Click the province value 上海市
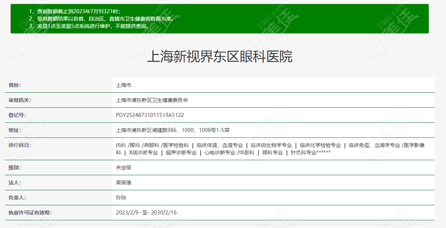 tap(123, 85)
